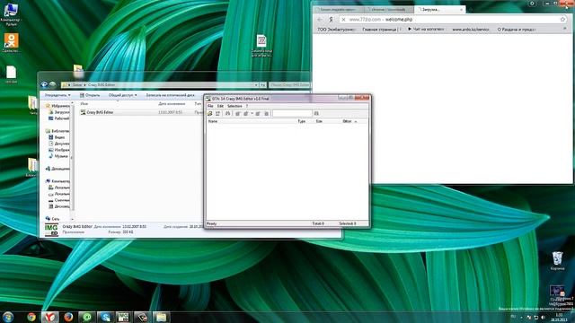Image resolution: width=575 pixels, height=323 pixels.
Task: Click the Total: 0 status bar entry
Action: tap(318, 223)
